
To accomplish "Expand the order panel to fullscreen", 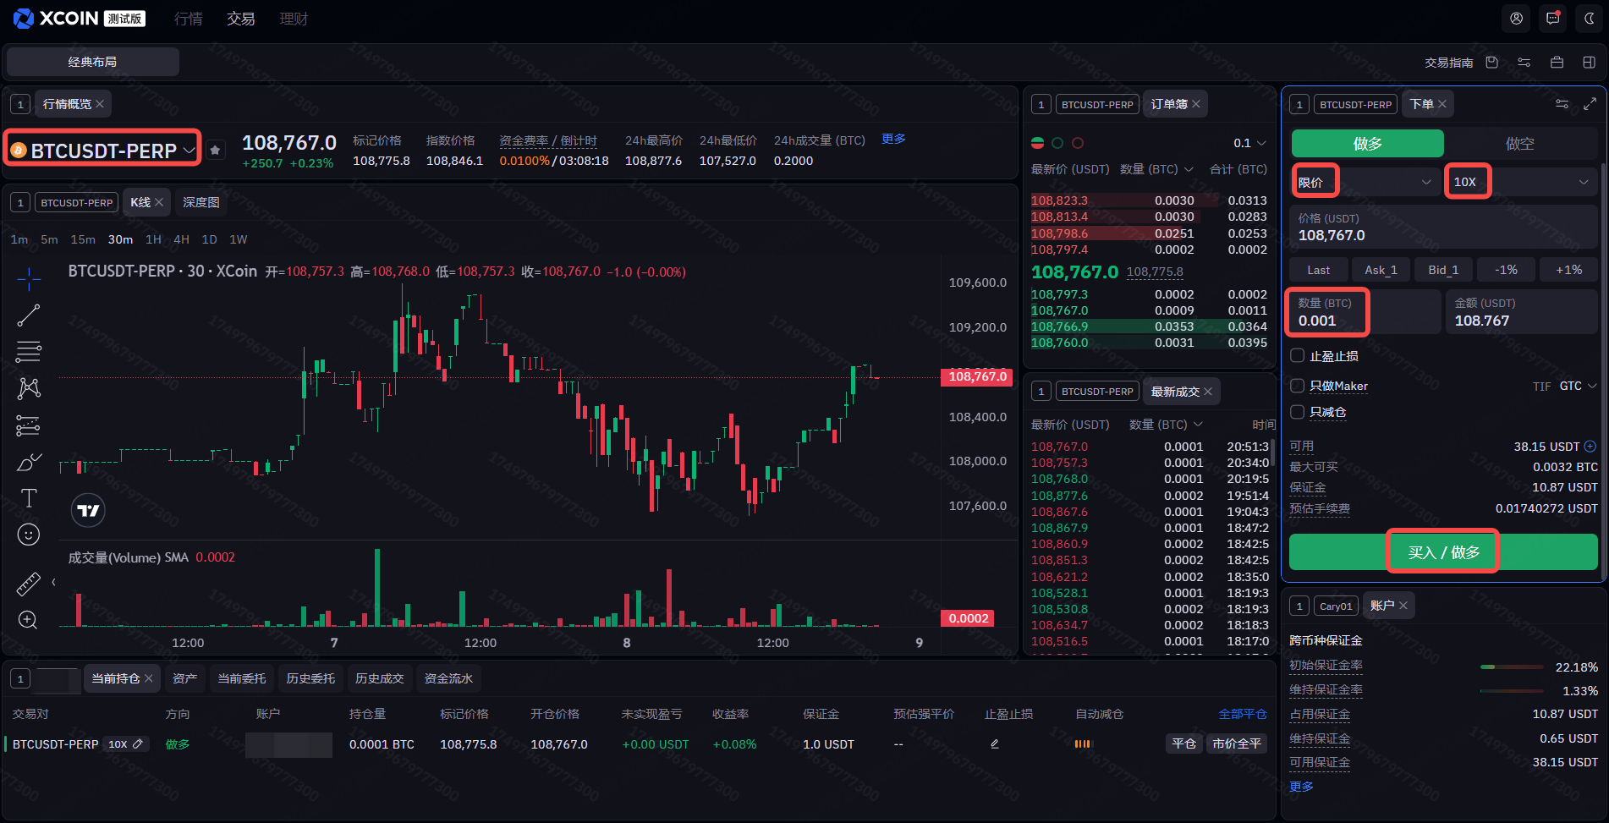I will (1590, 104).
